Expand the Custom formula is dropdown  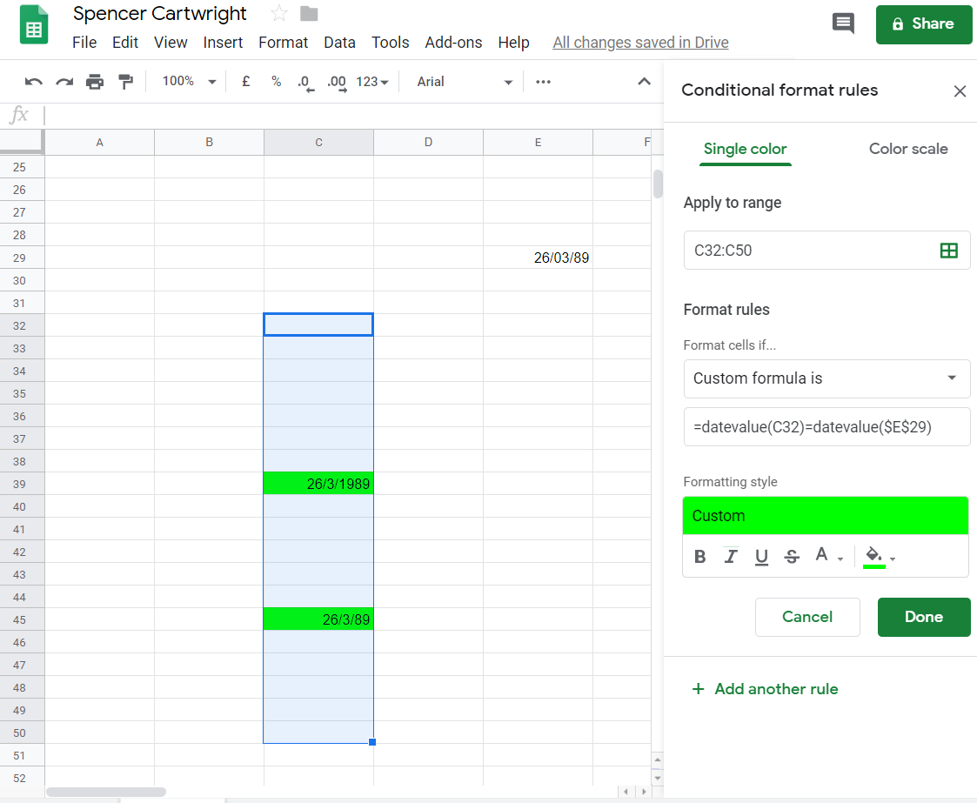pos(826,378)
